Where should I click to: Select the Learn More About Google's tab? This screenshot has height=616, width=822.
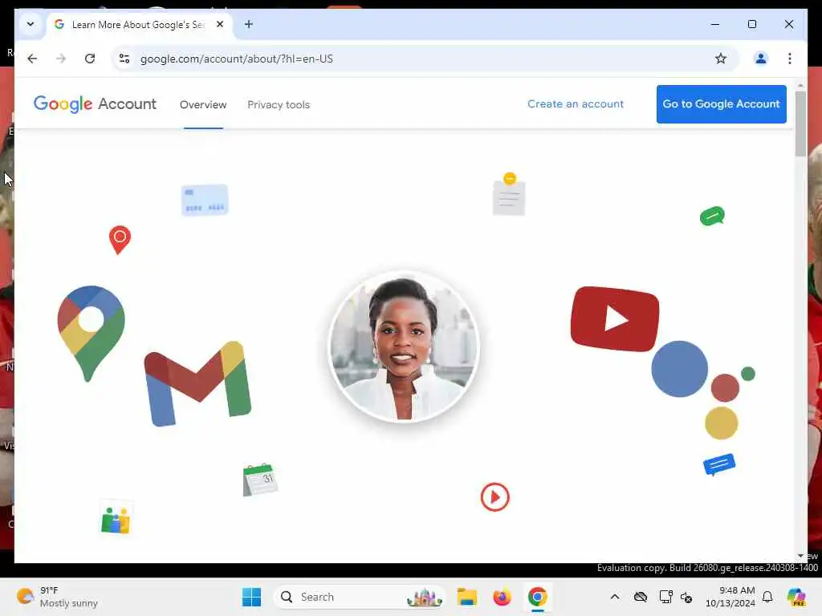click(x=139, y=25)
